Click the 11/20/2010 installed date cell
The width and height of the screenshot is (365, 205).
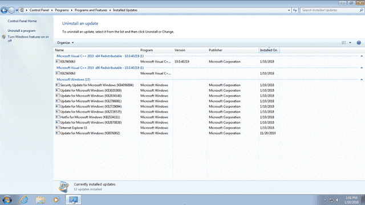[267, 133]
